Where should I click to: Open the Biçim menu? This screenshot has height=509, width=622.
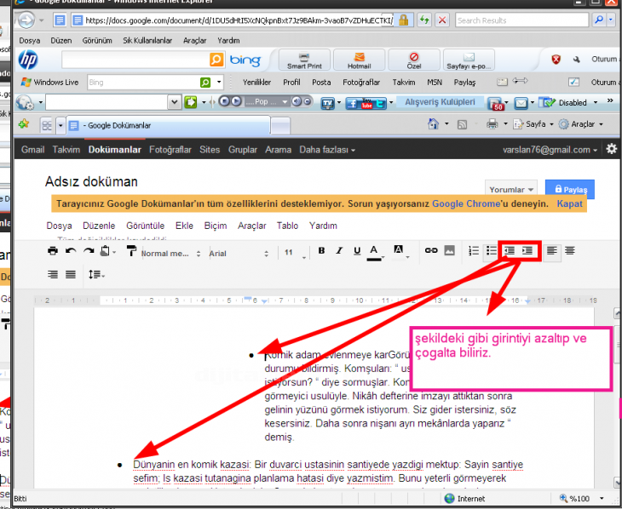[x=216, y=226]
